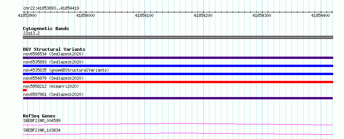This screenshot has width=344, height=139.
Task: Click ruler position 41854300
Action: coord(262,15)
